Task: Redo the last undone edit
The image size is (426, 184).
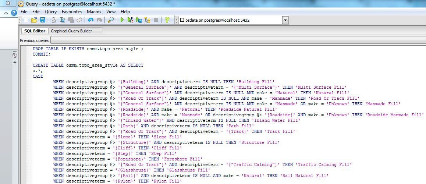Action: pos(99,20)
